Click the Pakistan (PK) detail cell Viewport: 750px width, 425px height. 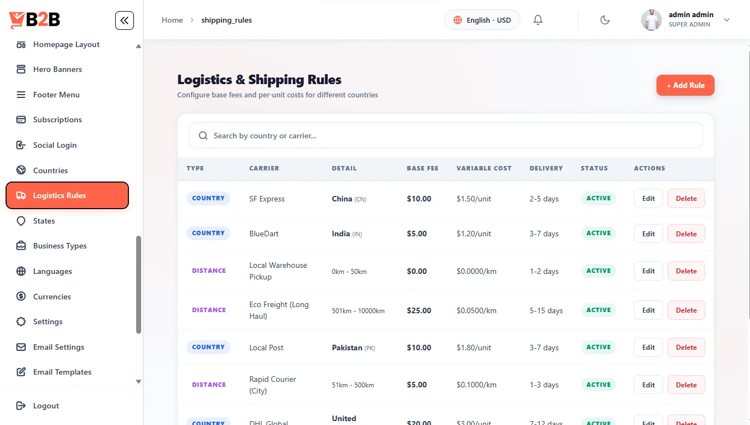click(x=353, y=348)
